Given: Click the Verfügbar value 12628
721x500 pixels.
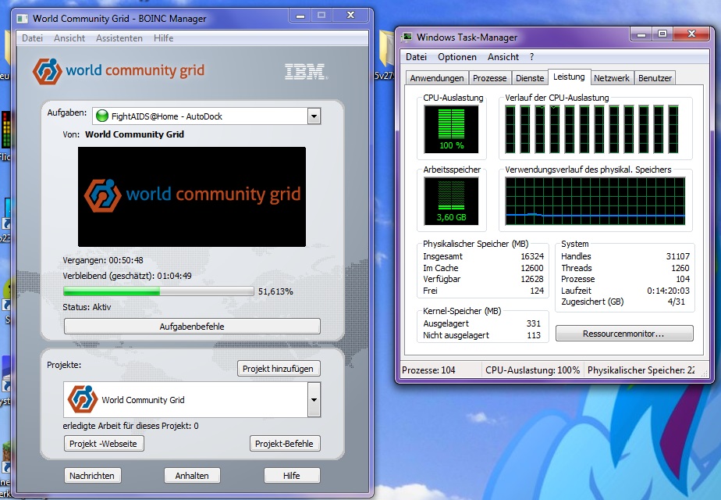Looking at the screenshot, I should click(x=532, y=279).
